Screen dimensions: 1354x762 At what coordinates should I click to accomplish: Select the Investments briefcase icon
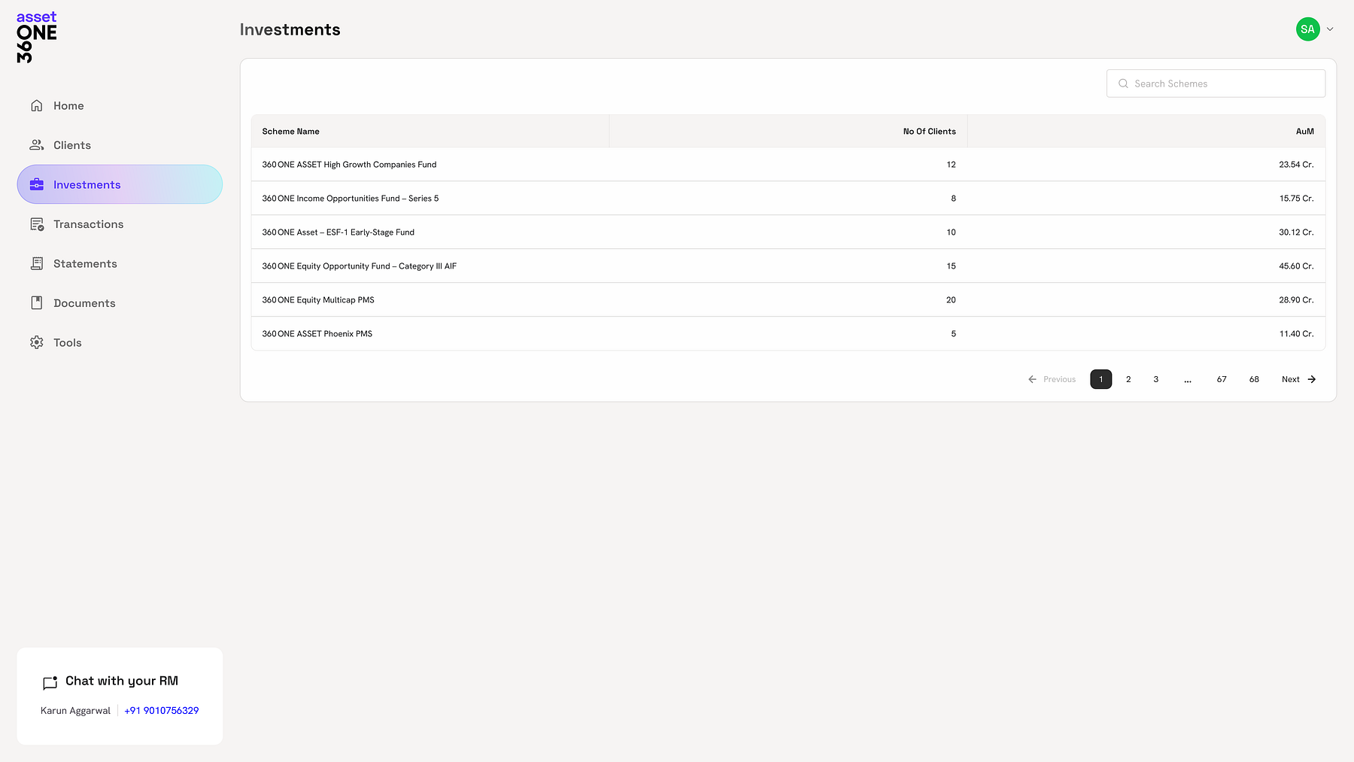(36, 184)
